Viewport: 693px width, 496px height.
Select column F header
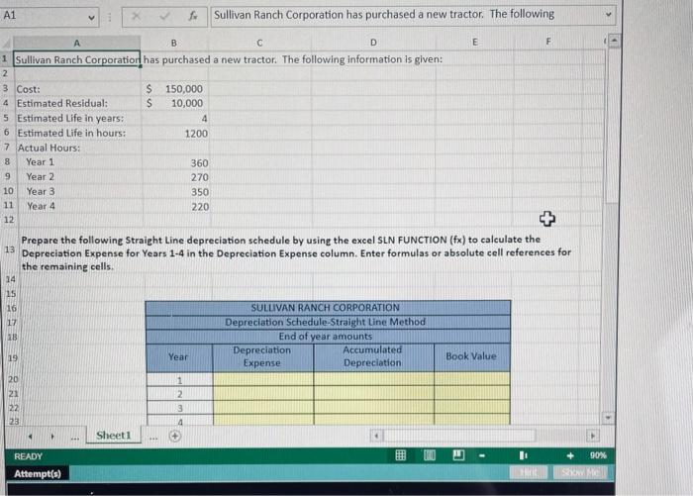[x=548, y=42]
